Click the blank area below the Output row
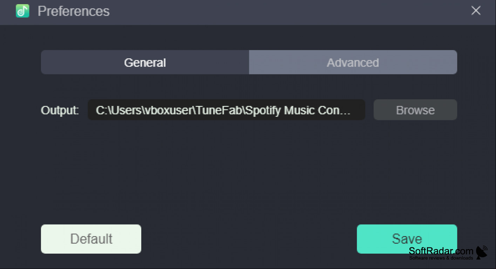The width and height of the screenshot is (496, 269). coord(249,171)
